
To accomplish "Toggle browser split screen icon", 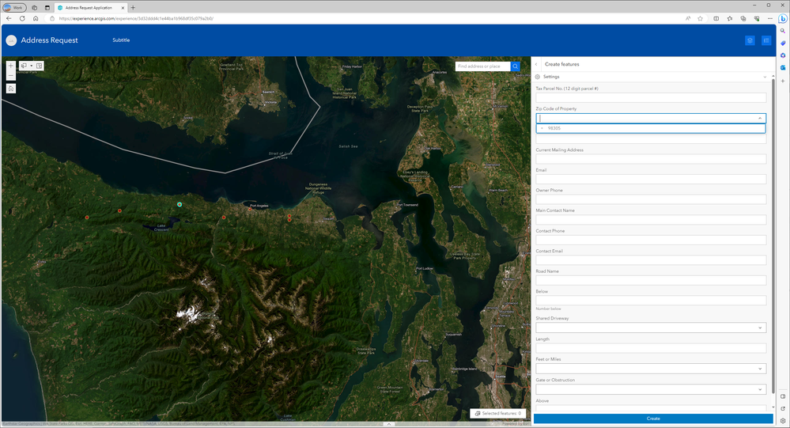I will click(x=716, y=19).
